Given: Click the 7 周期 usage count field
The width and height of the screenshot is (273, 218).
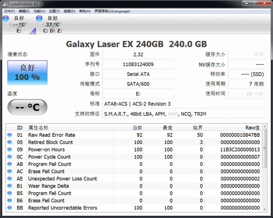Looking at the screenshot, I should click(247, 84).
